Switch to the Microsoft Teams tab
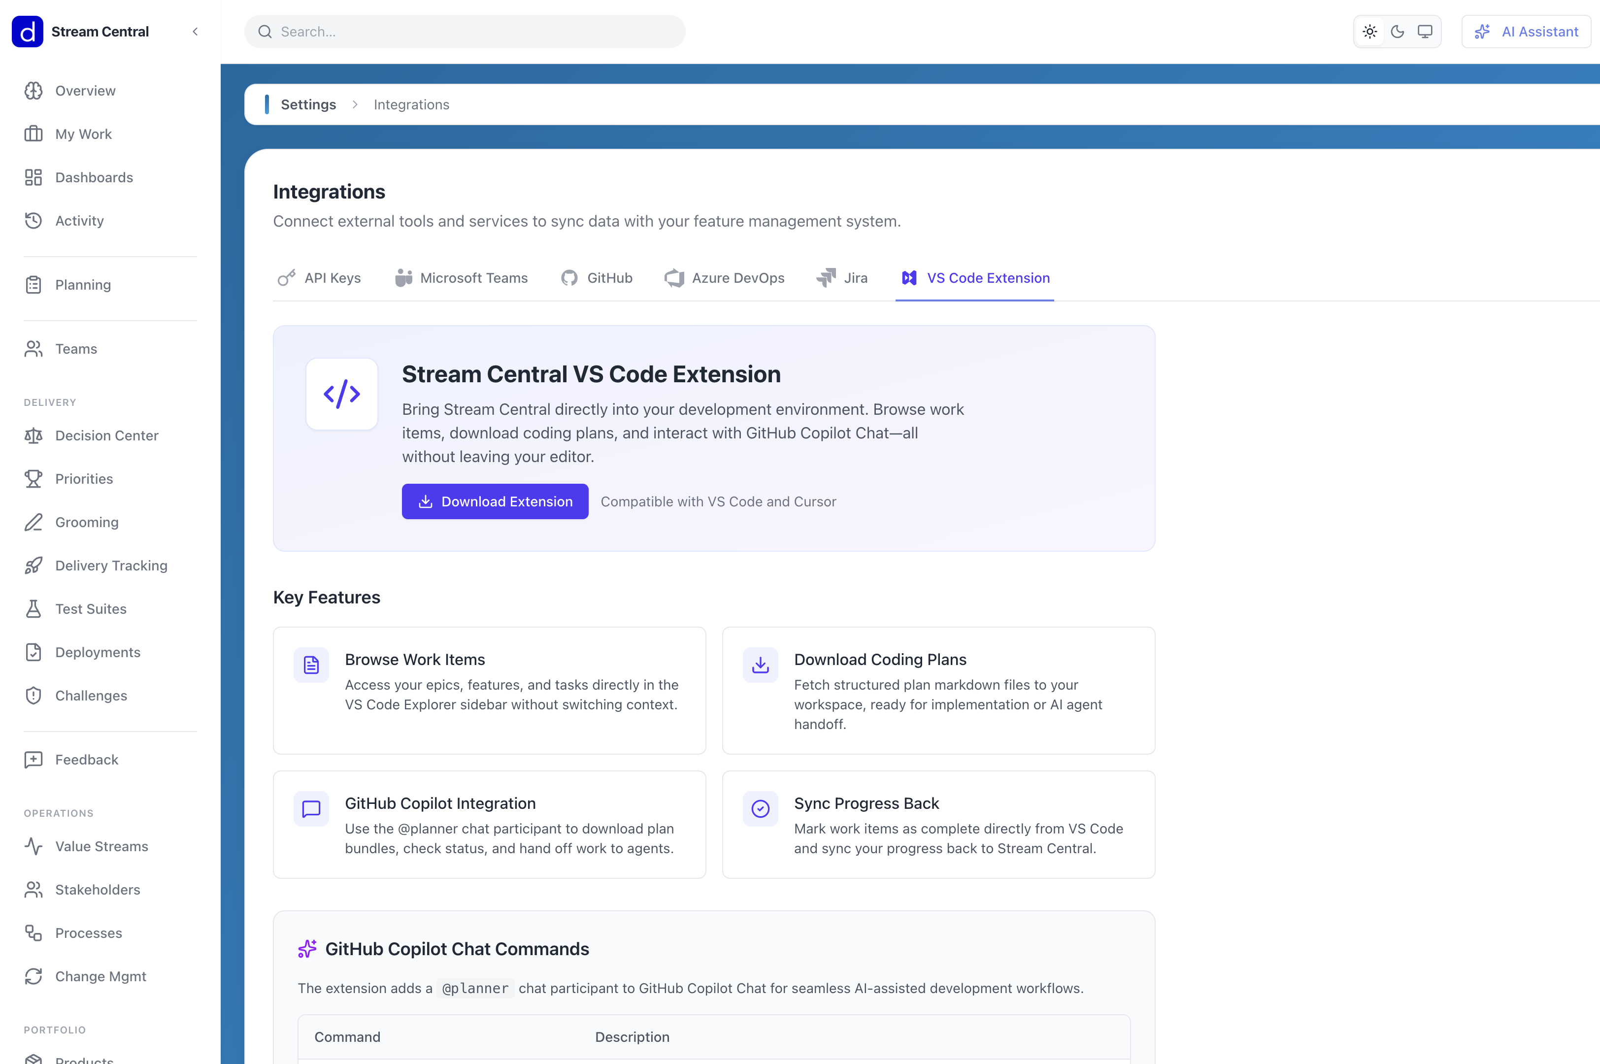This screenshot has width=1600, height=1064. tap(462, 278)
